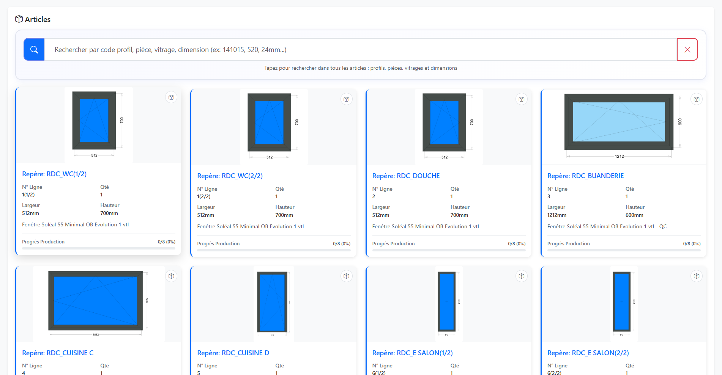Click the RDC_DOUCHE production progress bar
The height and width of the screenshot is (375, 722).
(449, 250)
